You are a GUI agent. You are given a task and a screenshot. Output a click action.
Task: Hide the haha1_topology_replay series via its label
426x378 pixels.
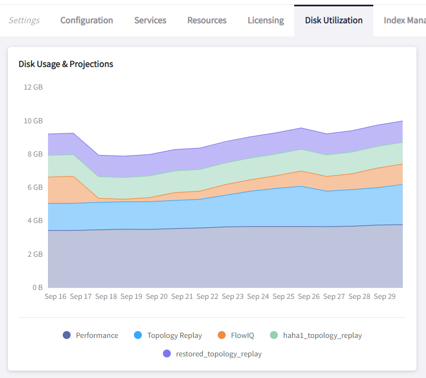(x=322, y=335)
